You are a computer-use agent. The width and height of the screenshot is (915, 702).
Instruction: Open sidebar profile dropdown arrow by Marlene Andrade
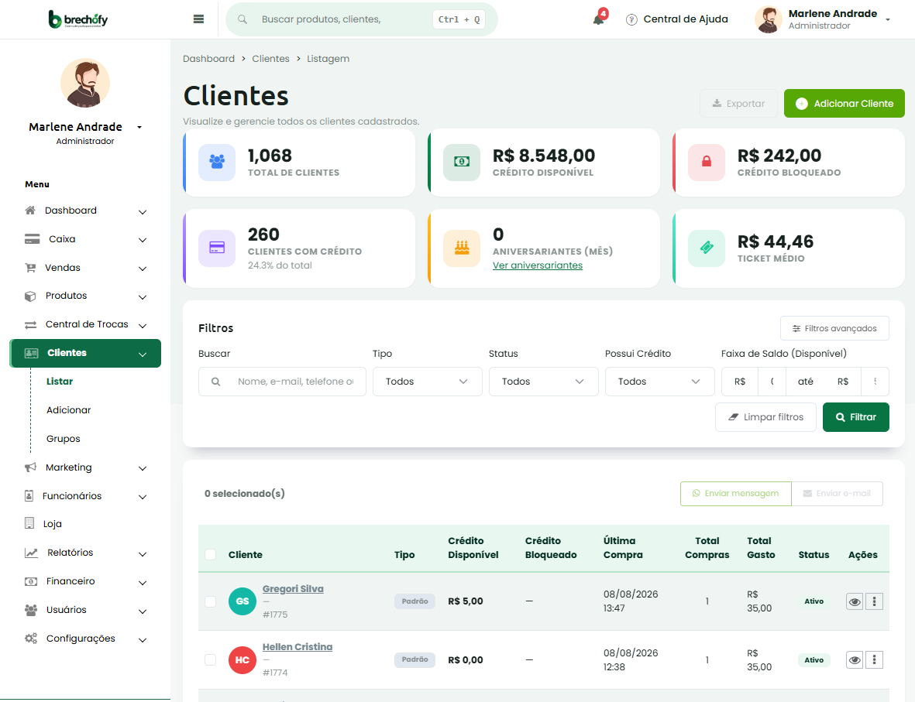click(x=139, y=127)
